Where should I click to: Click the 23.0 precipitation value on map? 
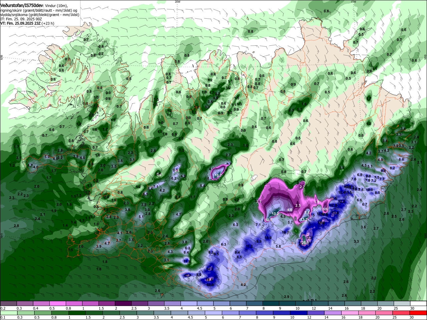point(305,243)
